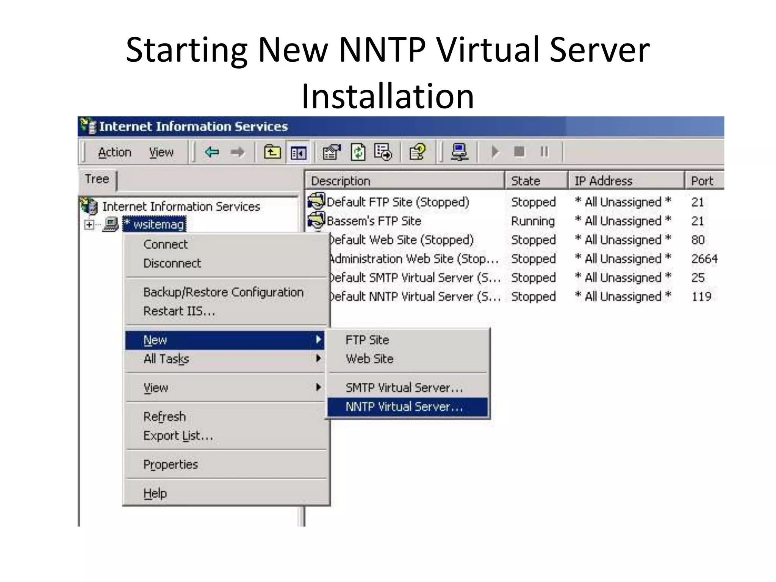Click the Up one level folder icon
The width and height of the screenshot is (776, 582).
pos(272,152)
